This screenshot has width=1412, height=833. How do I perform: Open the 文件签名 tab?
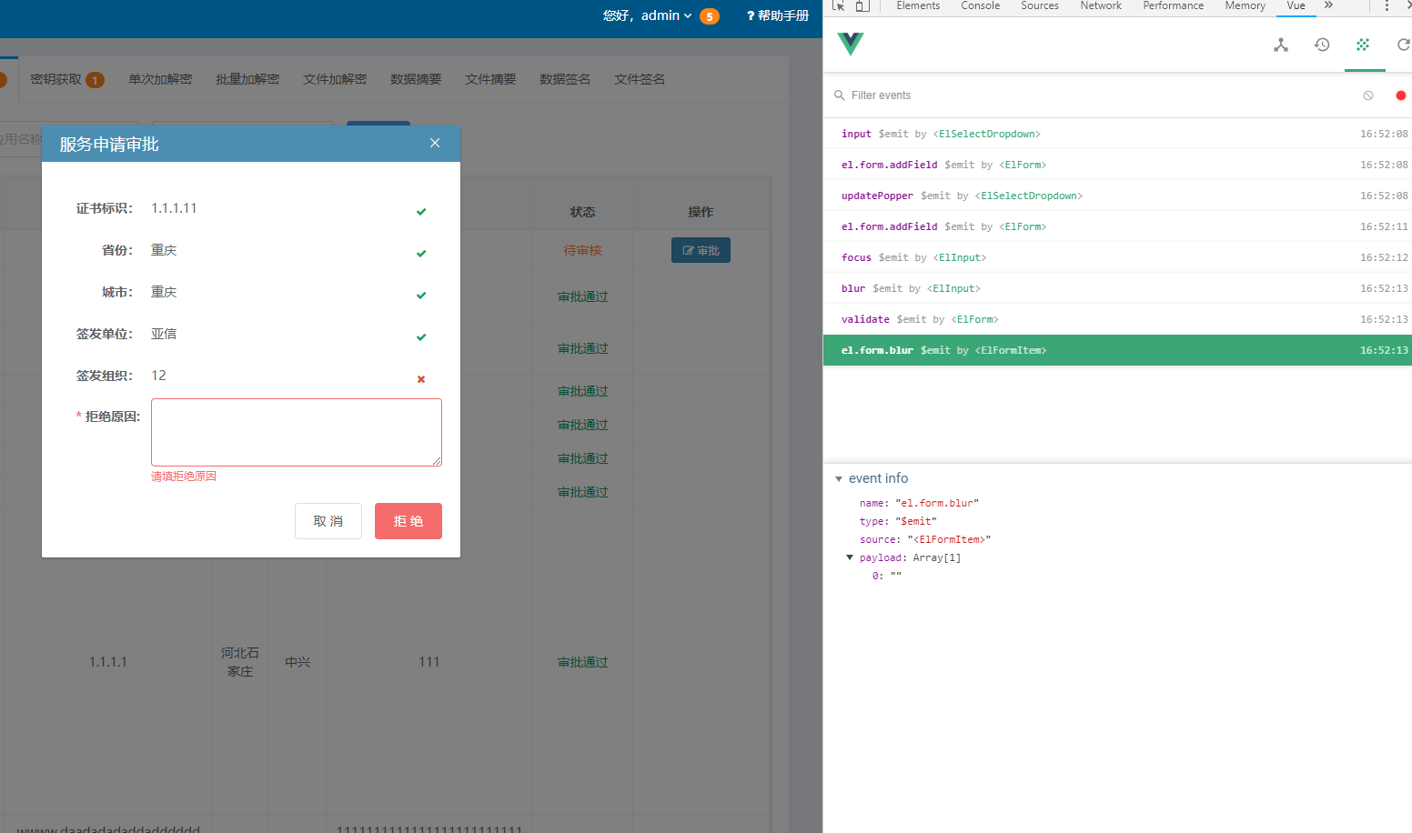(x=640, y=79)
